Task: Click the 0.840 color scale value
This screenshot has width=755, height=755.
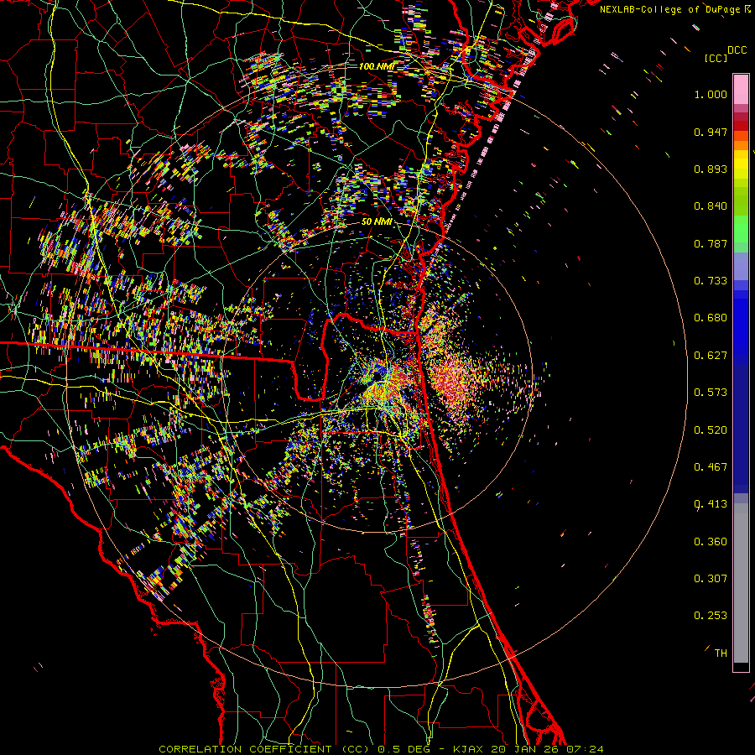Action: (711, 206)
